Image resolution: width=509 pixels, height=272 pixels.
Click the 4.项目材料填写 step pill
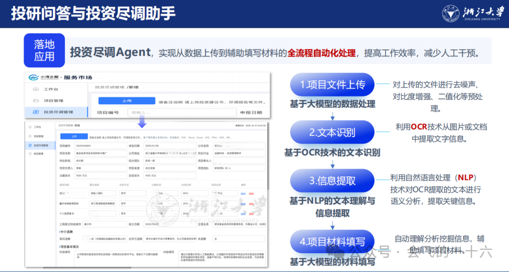[x=332, y=241]
